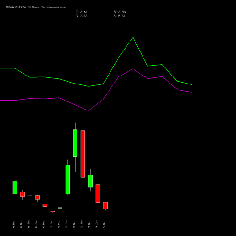Click the 02 Dec date label
Screen dimensions: 236x236
tap(21, 225)
